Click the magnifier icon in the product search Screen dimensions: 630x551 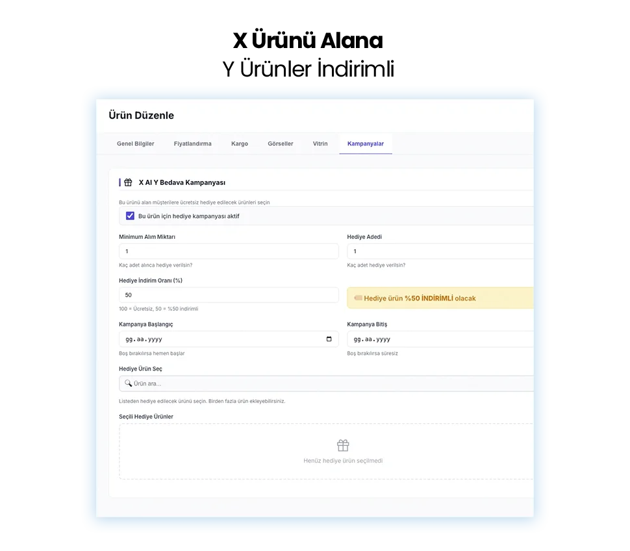coord(128,384)
